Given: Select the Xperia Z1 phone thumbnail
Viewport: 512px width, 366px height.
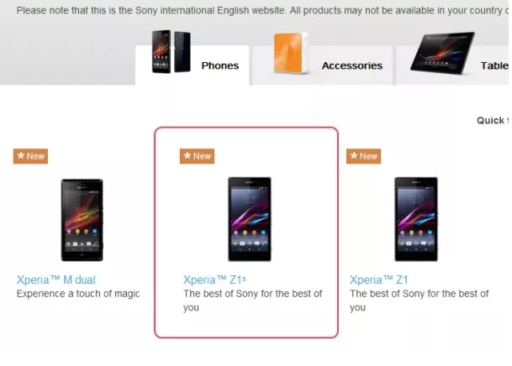Looking at the screenshot, I should point(416,219).
